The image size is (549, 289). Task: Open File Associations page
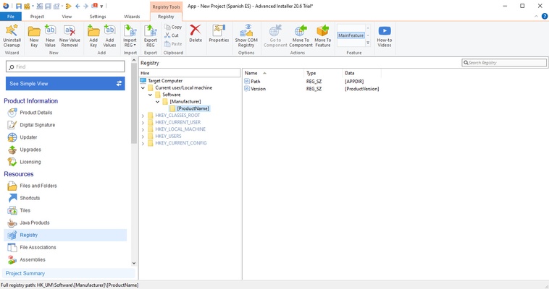pyautogui.click(x=38, y=247)
